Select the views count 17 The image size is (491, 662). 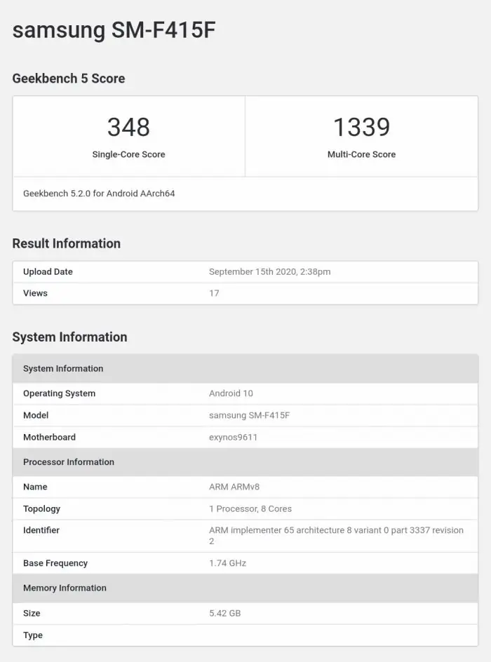coord(214,293)
